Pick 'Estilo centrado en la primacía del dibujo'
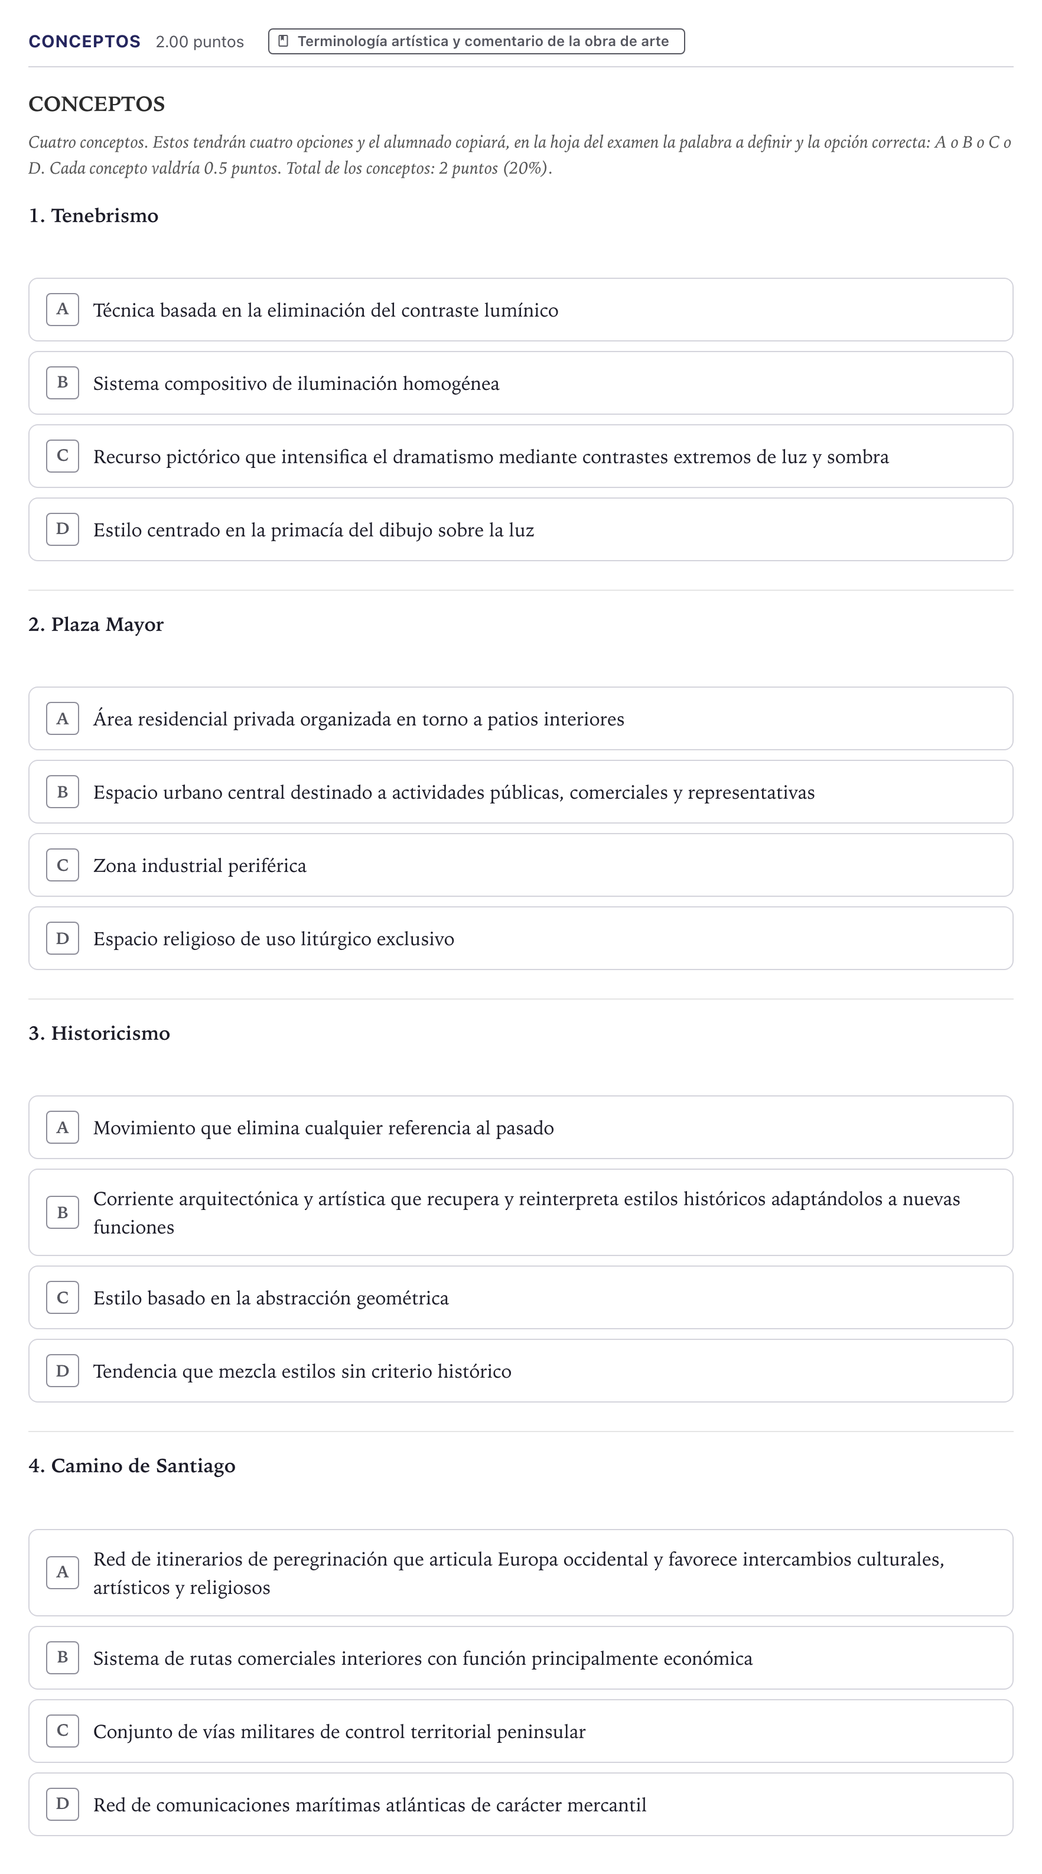Screen dimensions: 1042x1874 [x=520, y=529]
